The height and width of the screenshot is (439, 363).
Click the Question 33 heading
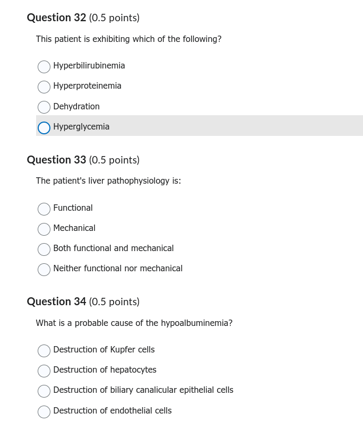(83, 160)
